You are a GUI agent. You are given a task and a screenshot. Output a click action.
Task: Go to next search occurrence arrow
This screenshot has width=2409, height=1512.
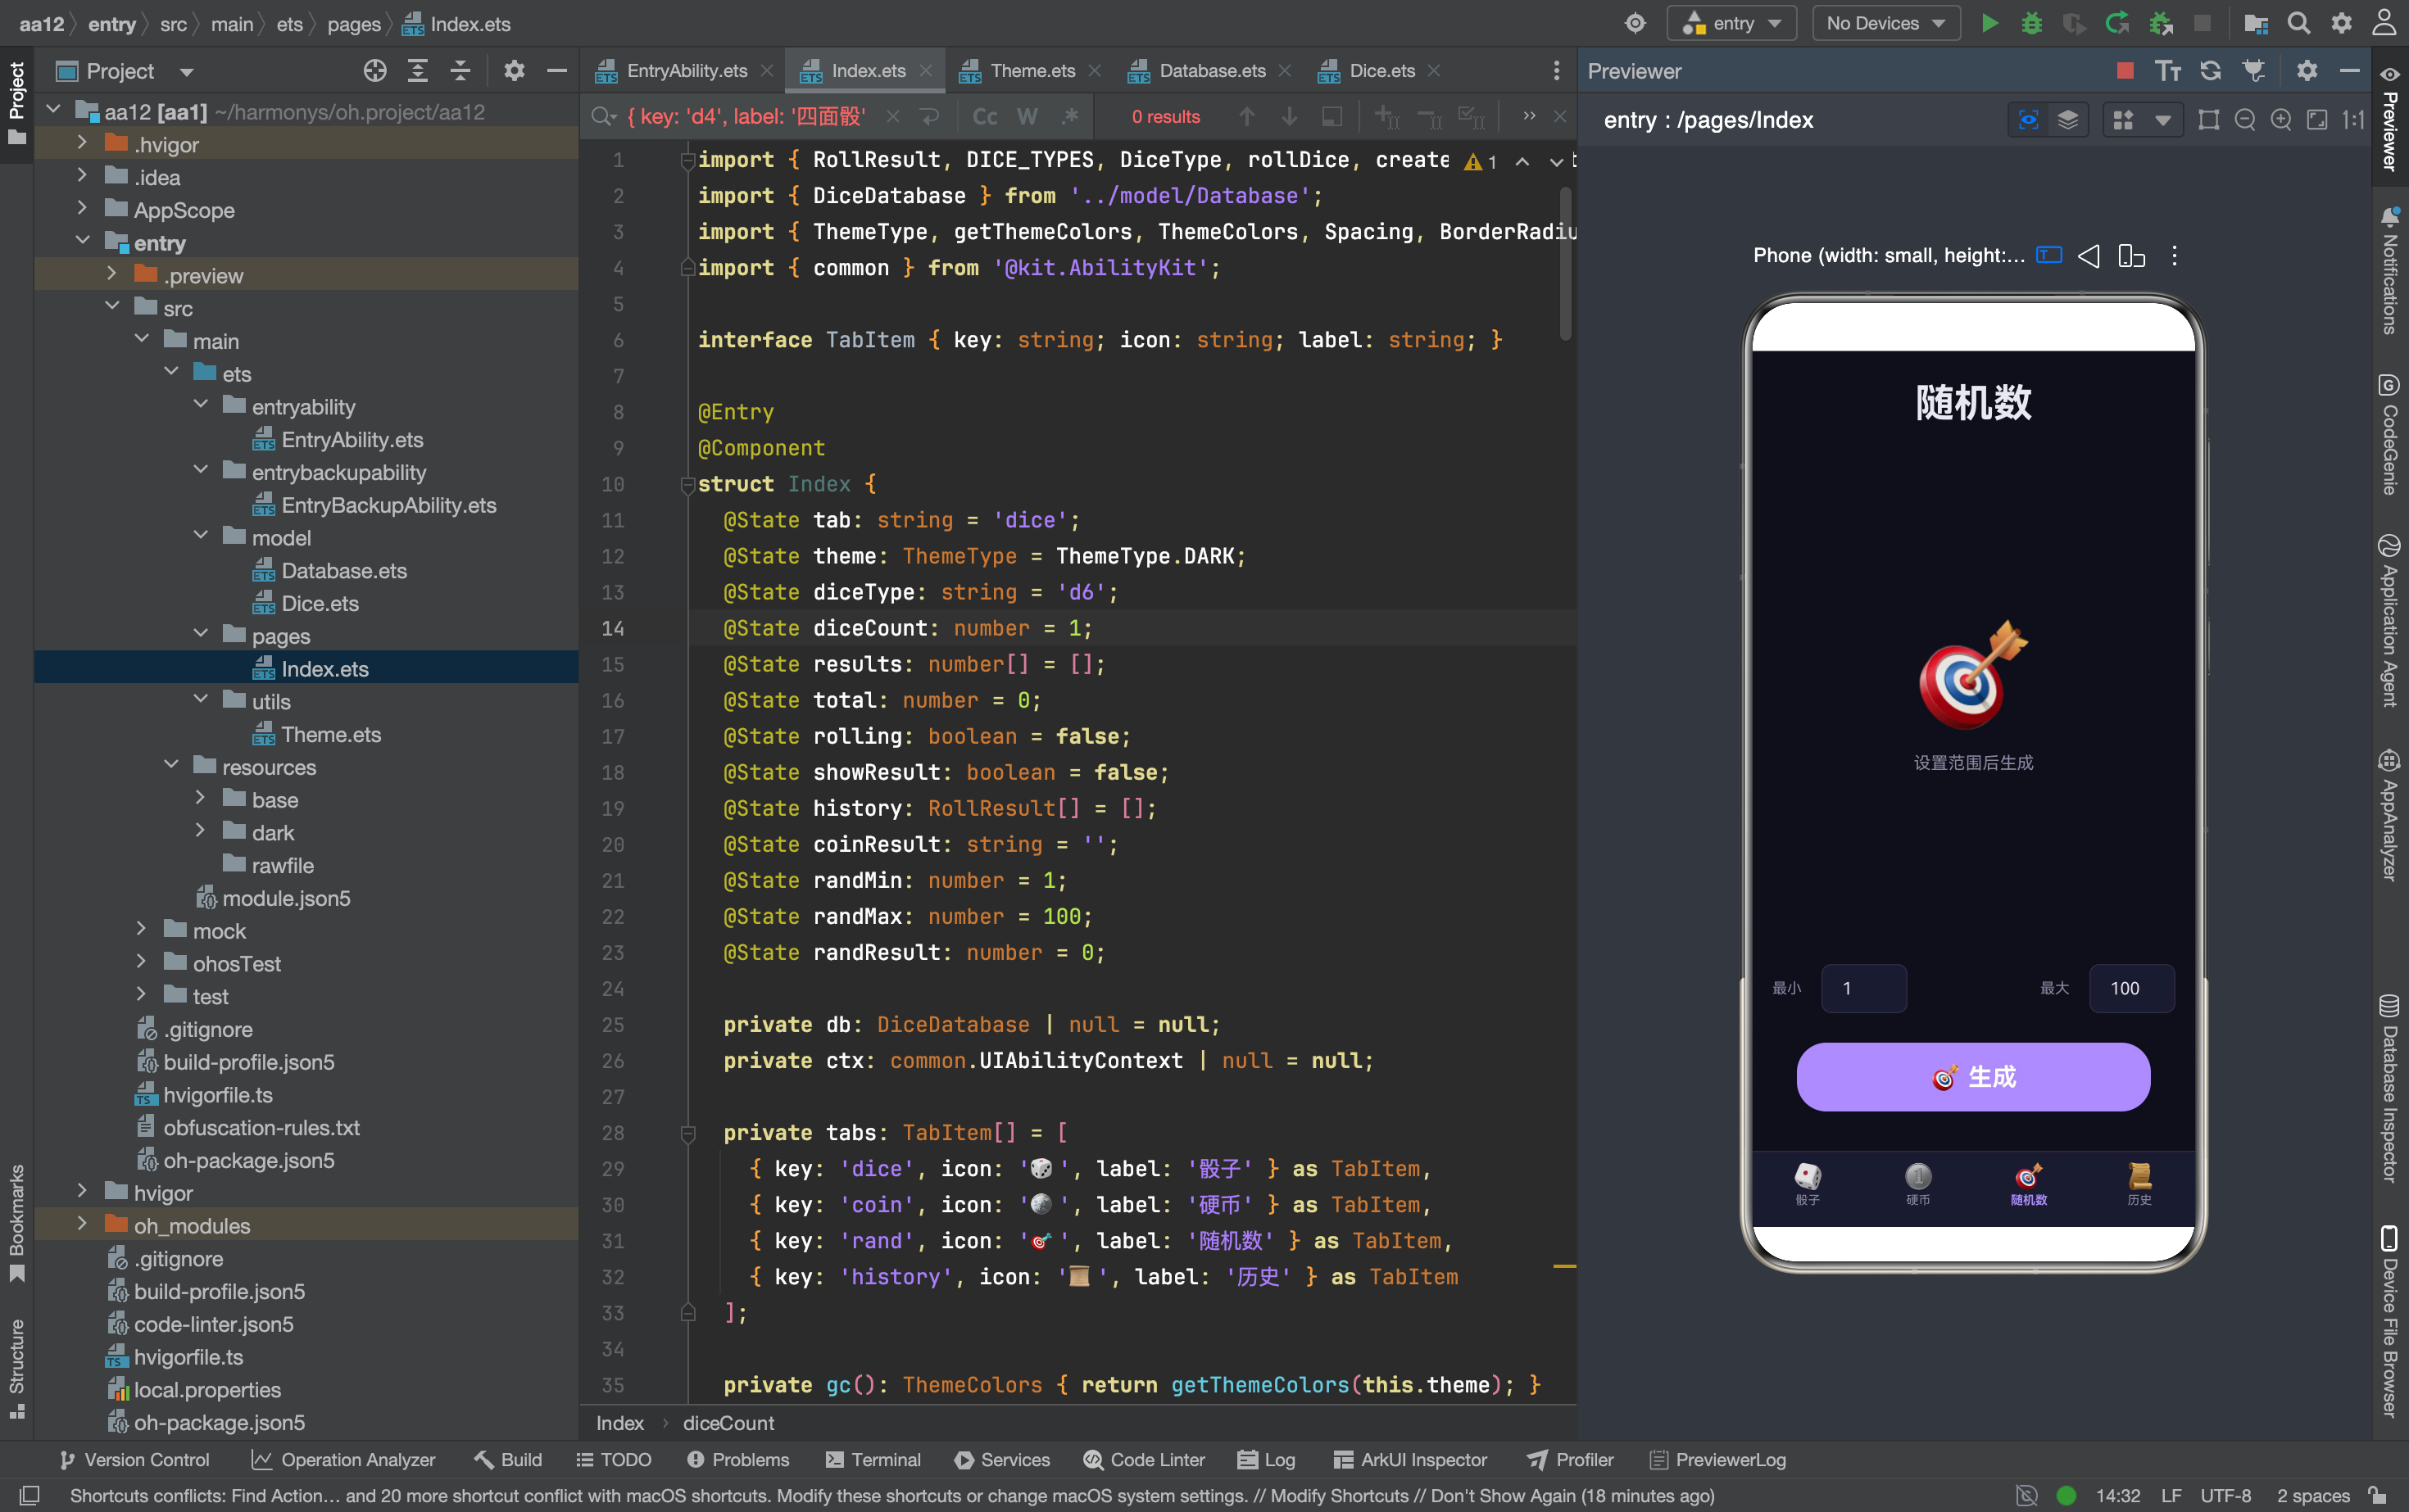[x=1290, y=117]
